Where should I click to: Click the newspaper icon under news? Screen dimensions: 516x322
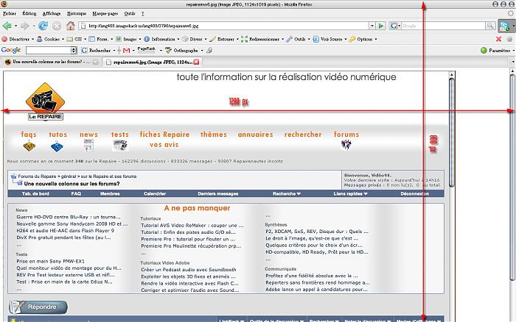tap(88, 146)
